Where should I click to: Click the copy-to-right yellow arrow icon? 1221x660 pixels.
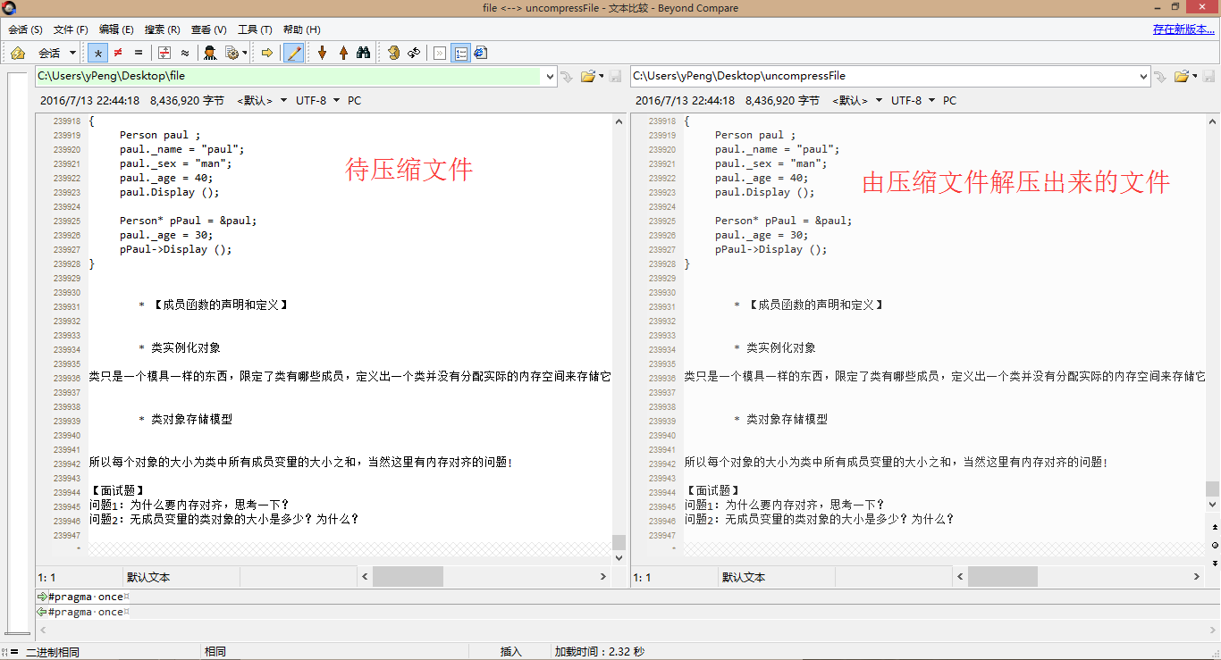click(x=266, y=53)
